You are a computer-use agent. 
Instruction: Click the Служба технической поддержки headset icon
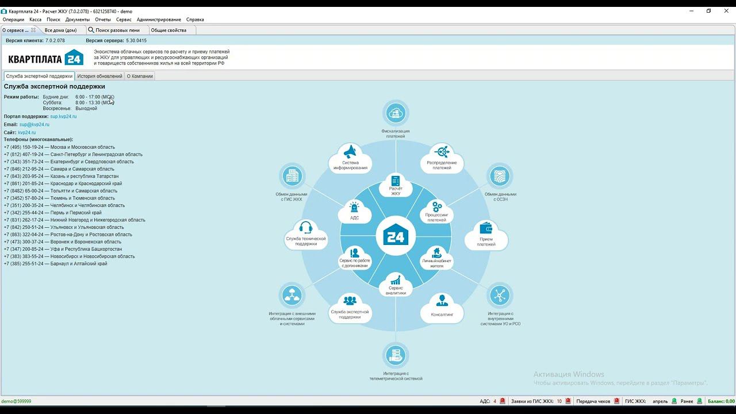click(306, 228)
